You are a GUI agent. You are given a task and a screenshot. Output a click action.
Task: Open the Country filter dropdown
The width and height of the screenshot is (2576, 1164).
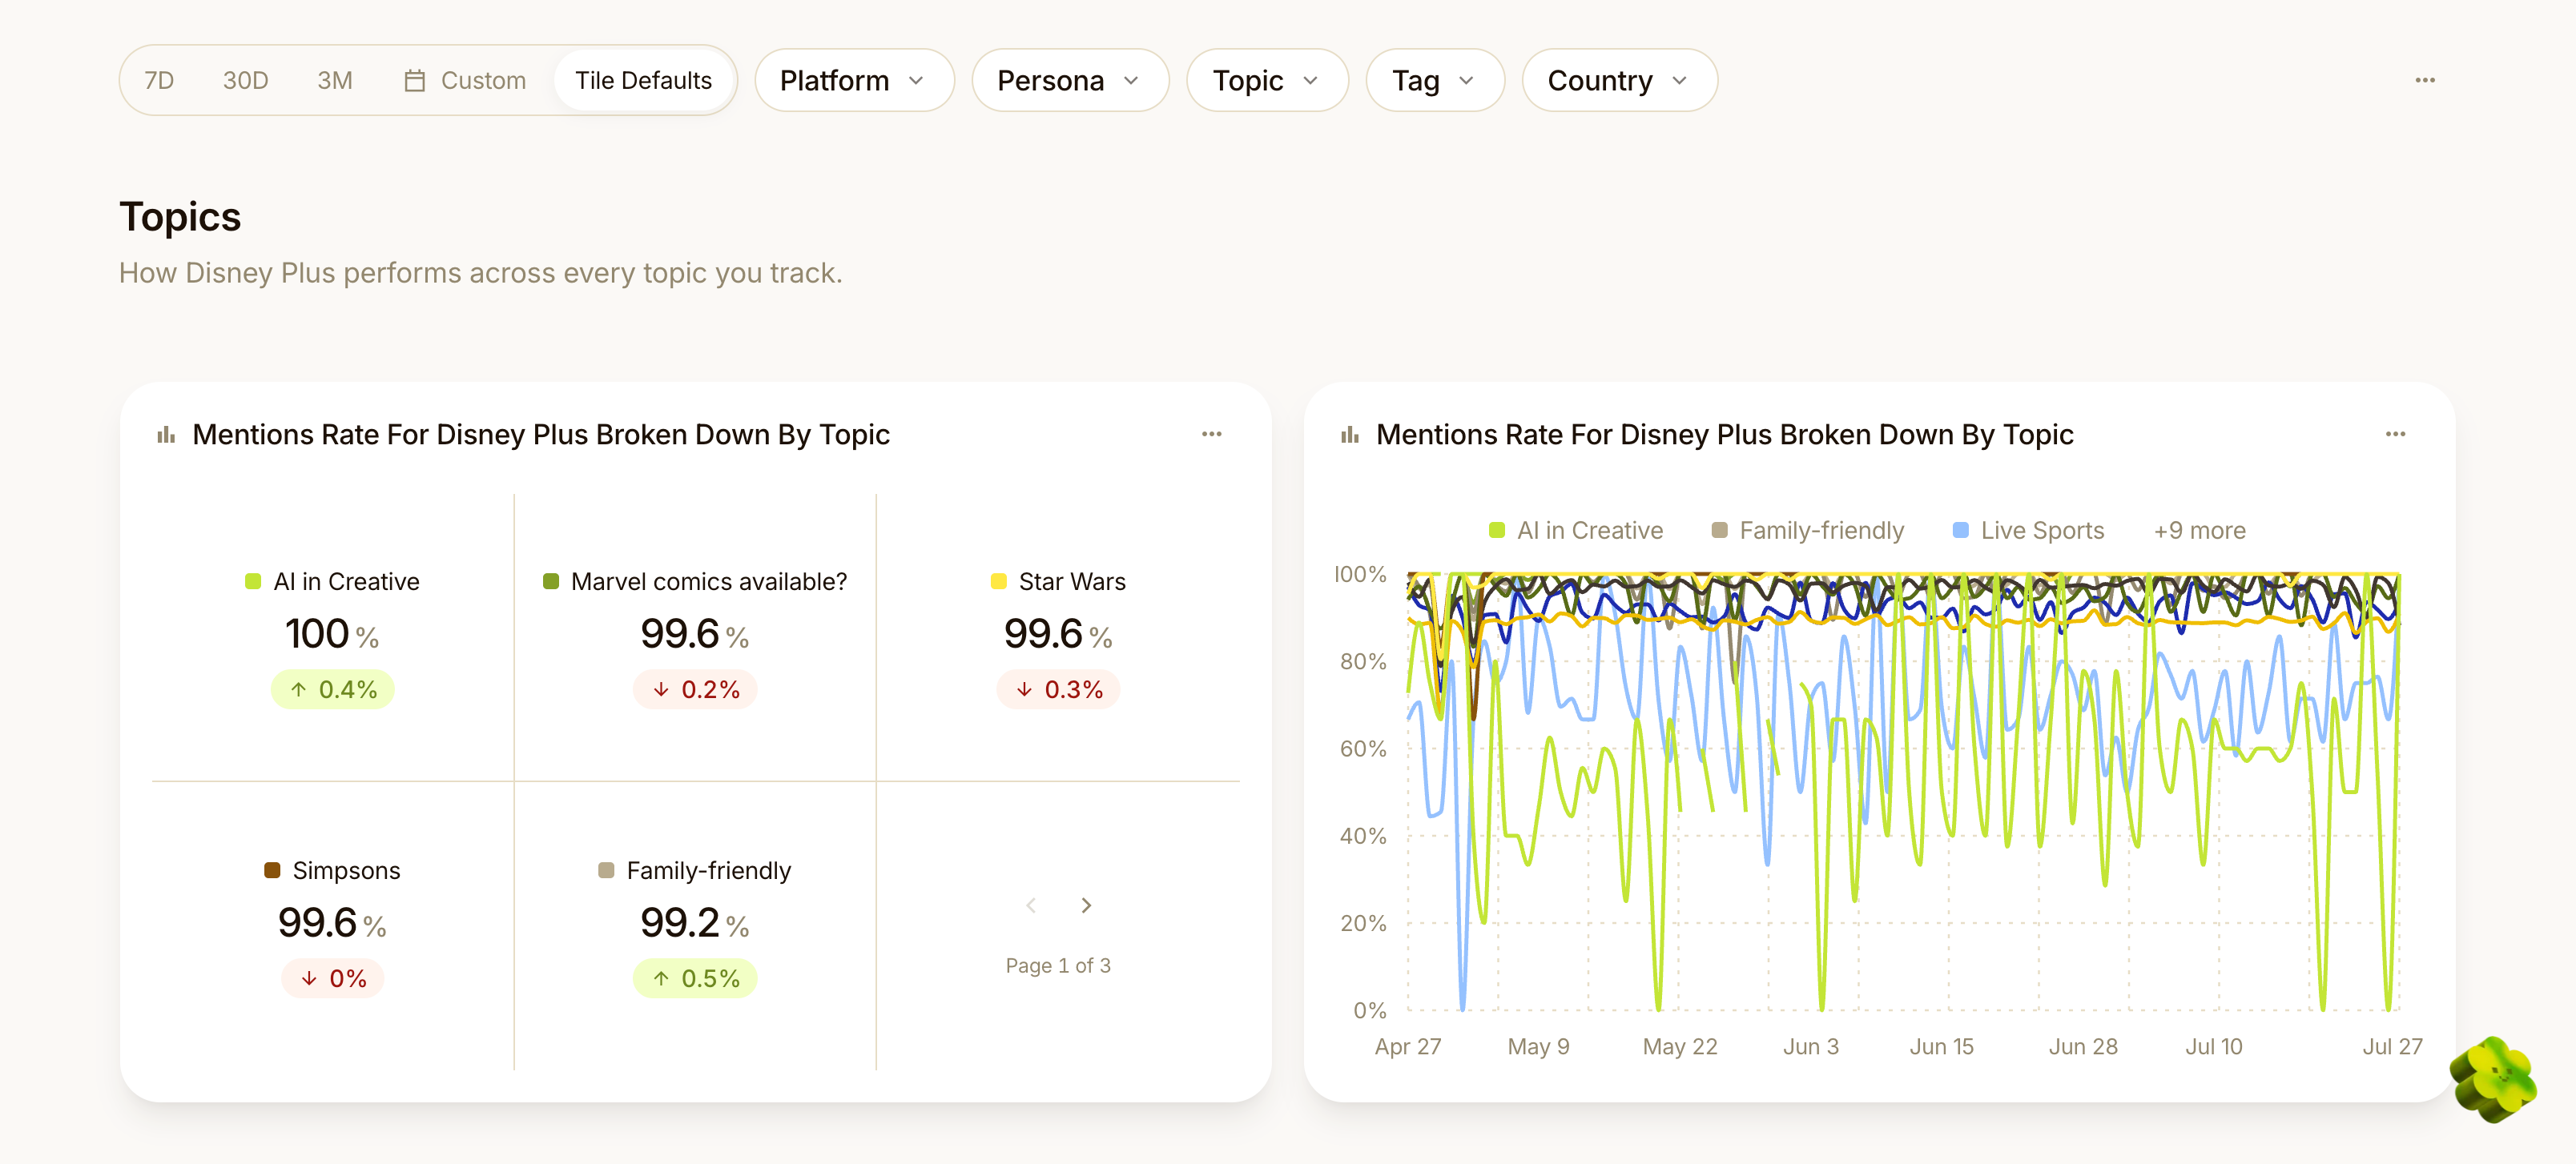pos(1619,80)
